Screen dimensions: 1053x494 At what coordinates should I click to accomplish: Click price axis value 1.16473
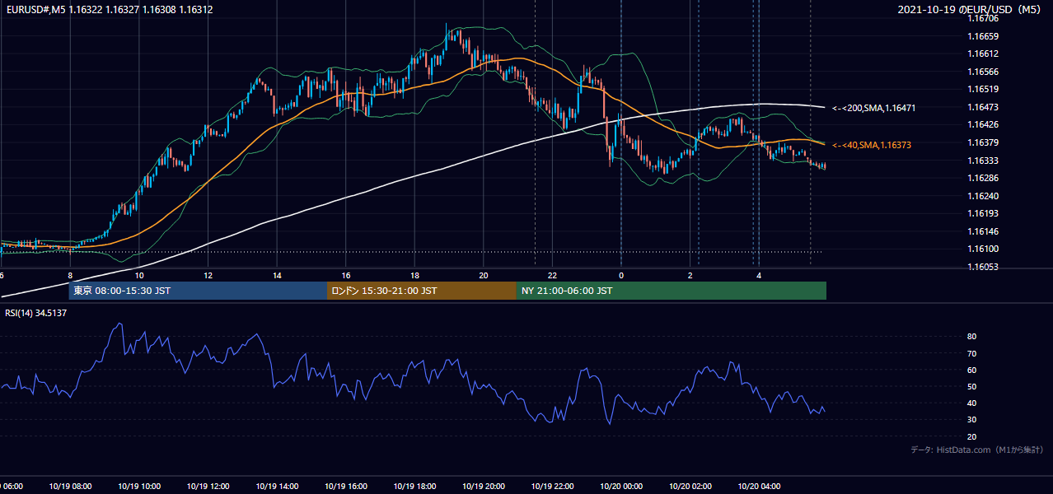(982, 107)
